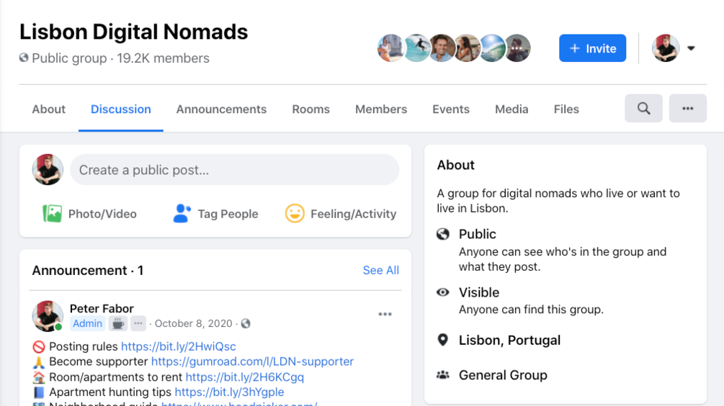Click See All announcements link

coord(381,271)
